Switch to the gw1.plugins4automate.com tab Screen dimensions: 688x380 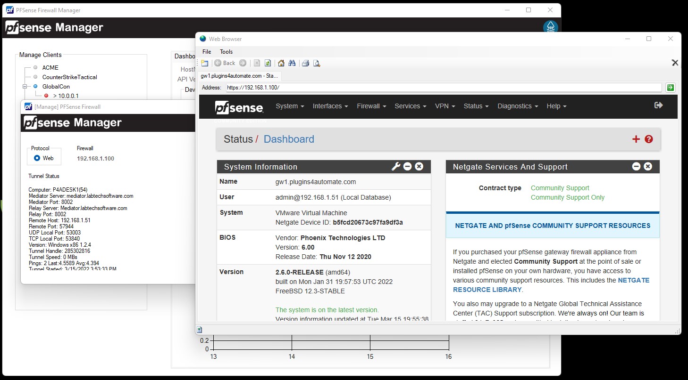[238, 75]
